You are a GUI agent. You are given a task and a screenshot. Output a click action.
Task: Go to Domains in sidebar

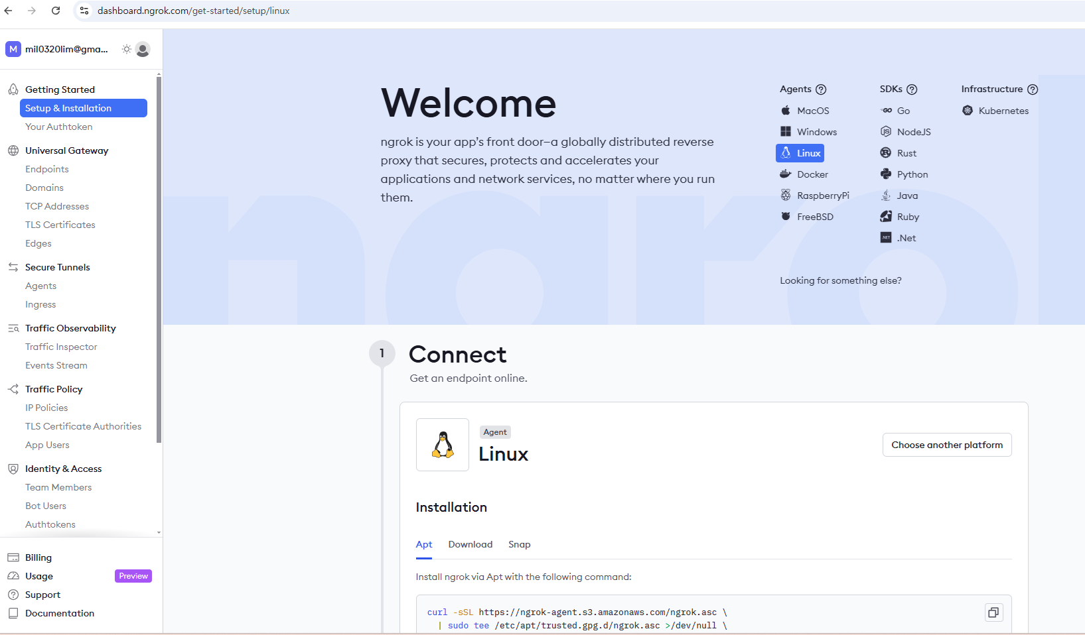44,188
